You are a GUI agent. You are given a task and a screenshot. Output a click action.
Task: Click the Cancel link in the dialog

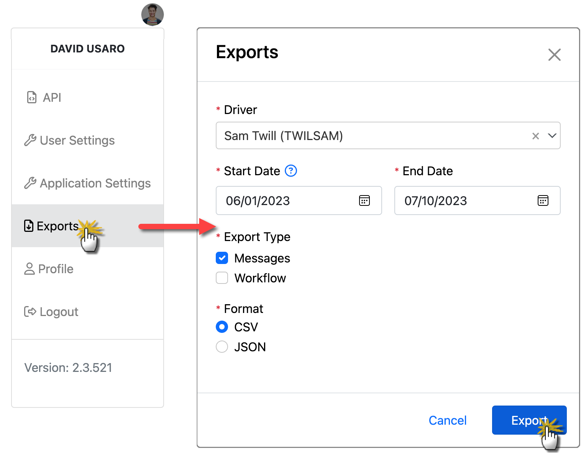point(447,420)
